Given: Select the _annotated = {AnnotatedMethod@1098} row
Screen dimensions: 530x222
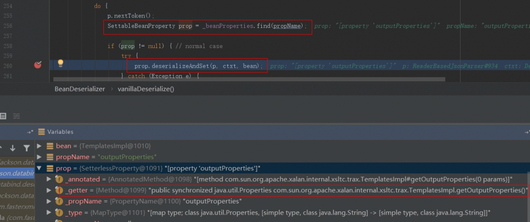Looking at the screenshot, I should [x=280, y=179].
